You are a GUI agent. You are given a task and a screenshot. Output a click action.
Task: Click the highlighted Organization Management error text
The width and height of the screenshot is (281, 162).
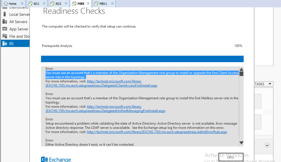click(142, 75)
